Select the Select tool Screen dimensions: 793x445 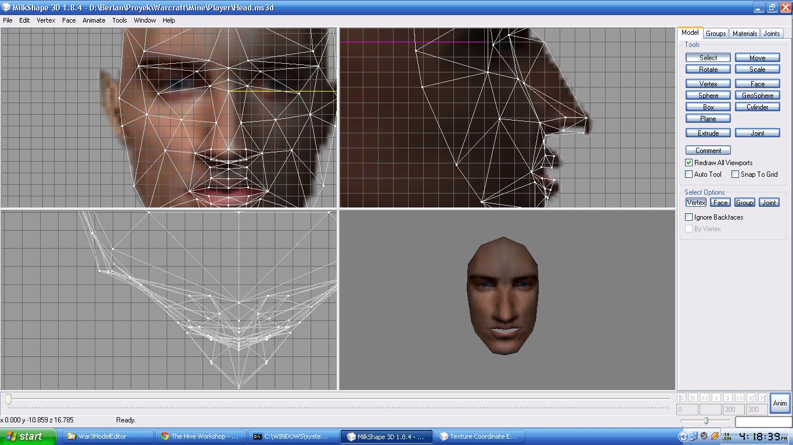coord(708,57)
